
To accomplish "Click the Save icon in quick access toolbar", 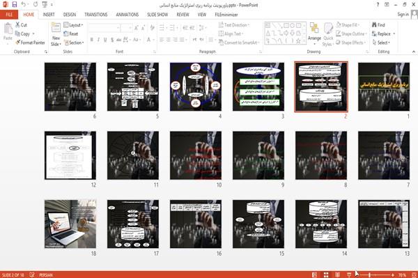I will click(15, 4).
